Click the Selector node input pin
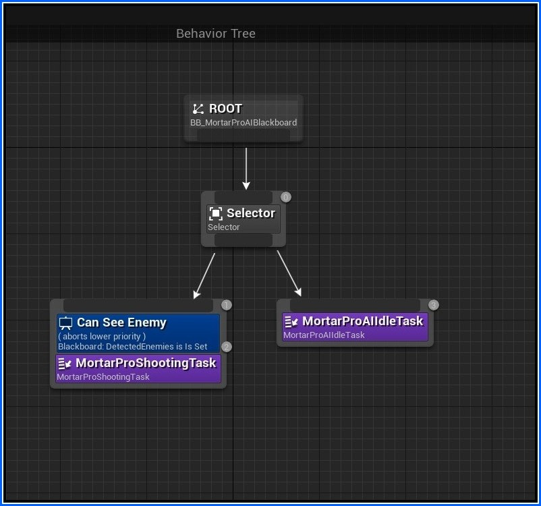Image resolution: width=541 pixels, height=506 pixels. pos(244,198)
